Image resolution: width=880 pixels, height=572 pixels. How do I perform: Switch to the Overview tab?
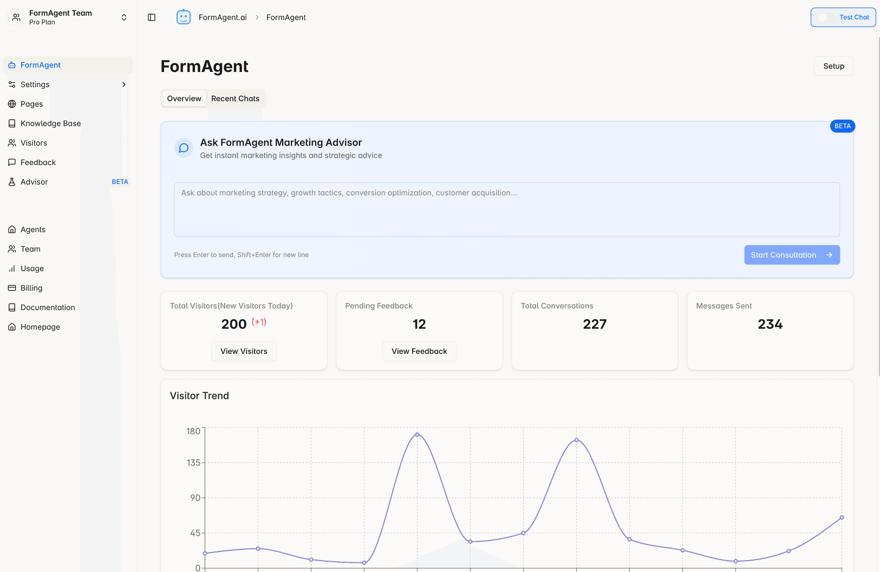coord(184,98)
